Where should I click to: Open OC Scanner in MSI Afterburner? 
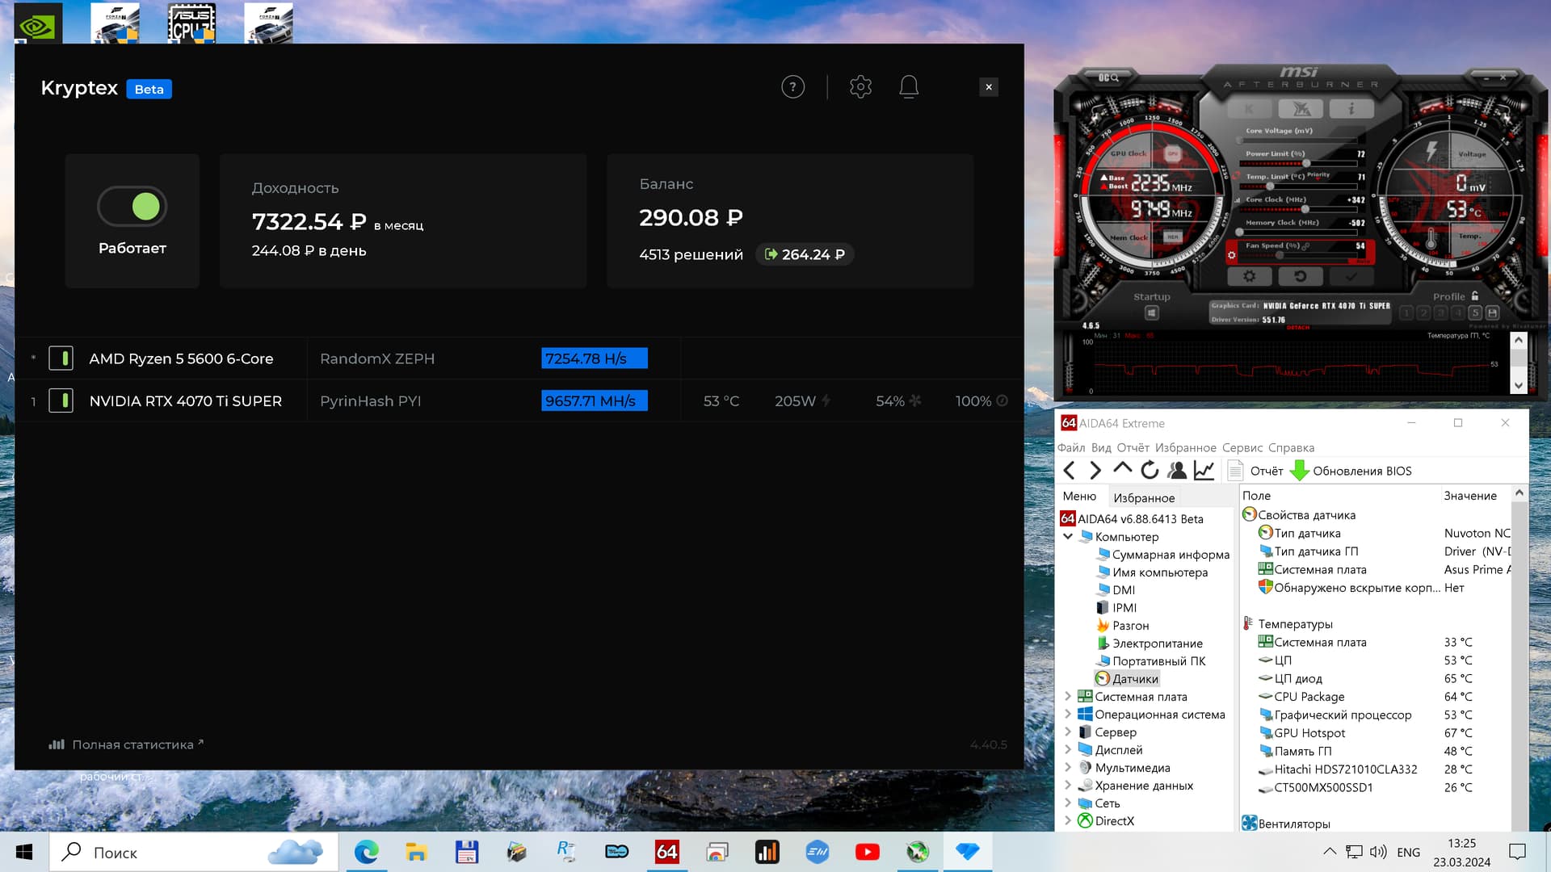click(1108, 78)
